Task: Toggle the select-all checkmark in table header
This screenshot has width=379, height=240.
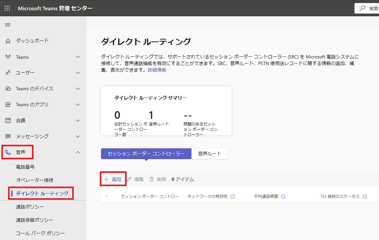Action: point(106,196)
